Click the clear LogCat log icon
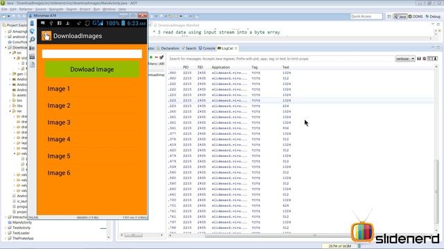Viewport: 444px width, 249px height. (424, 59)
